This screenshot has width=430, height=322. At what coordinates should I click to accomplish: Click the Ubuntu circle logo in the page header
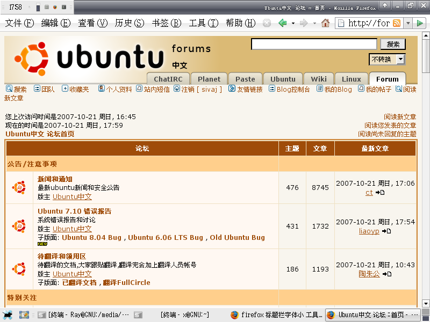click(x=32, y=59)
